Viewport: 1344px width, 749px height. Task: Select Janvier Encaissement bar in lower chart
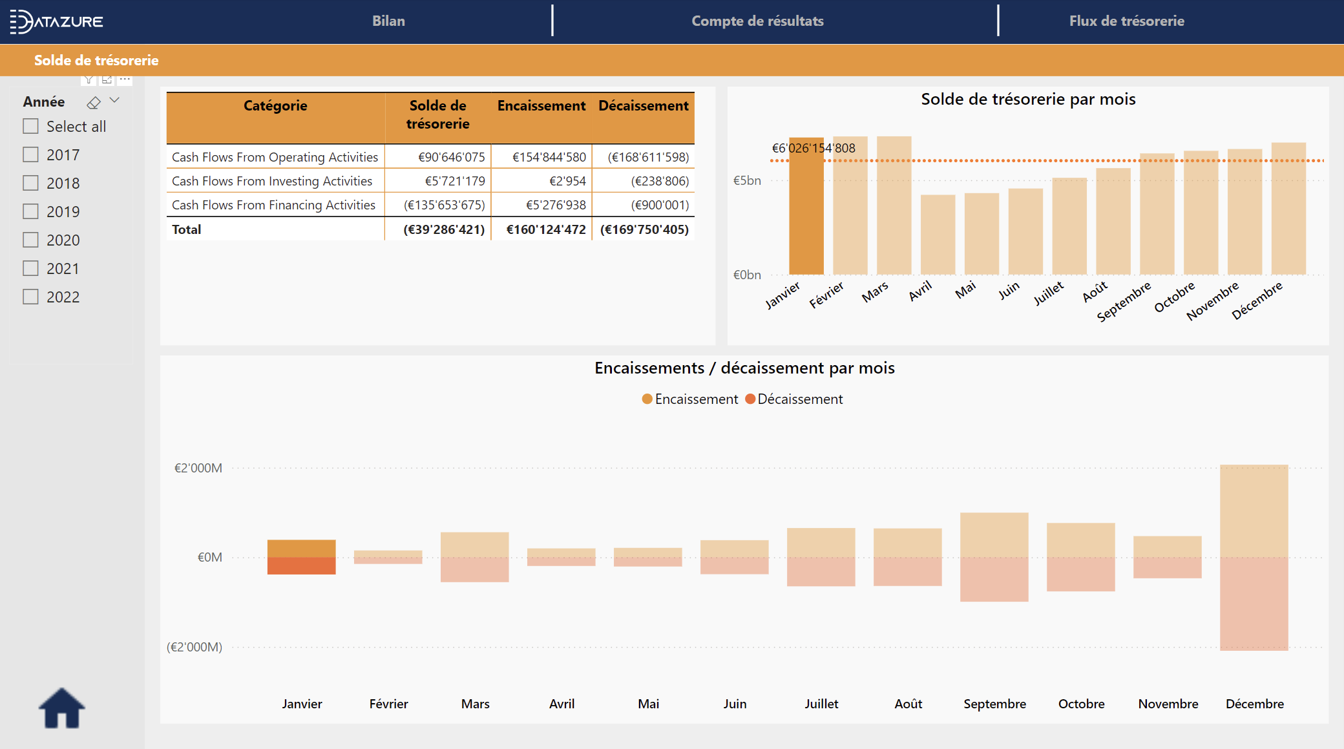302,548
